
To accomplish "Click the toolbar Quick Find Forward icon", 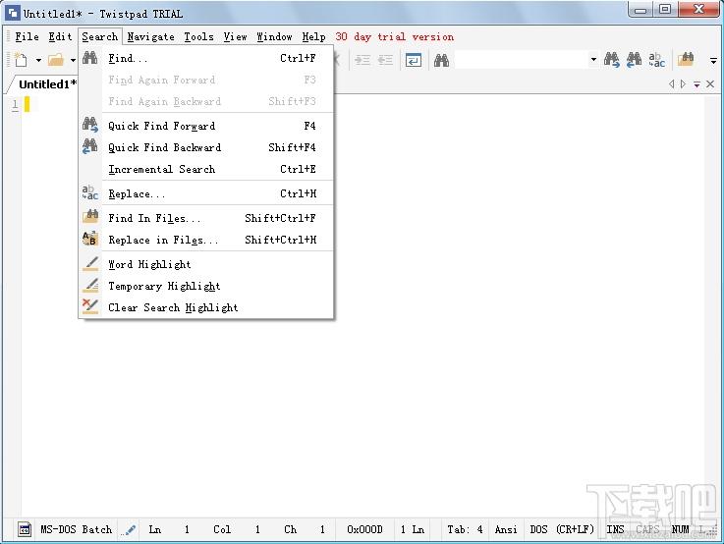I will click(x=612, y=60).
